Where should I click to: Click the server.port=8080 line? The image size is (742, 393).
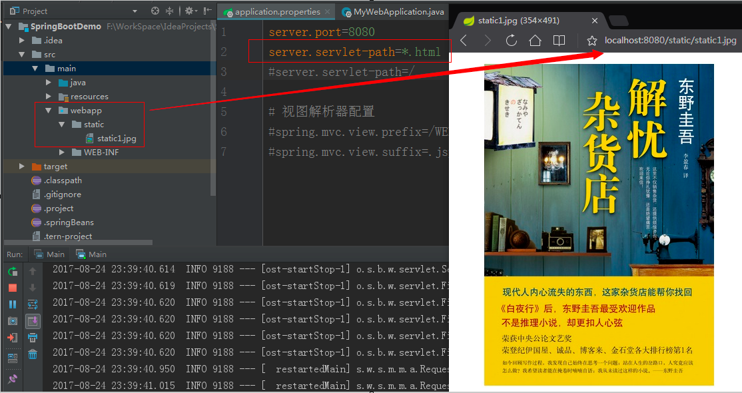[322, 32]
